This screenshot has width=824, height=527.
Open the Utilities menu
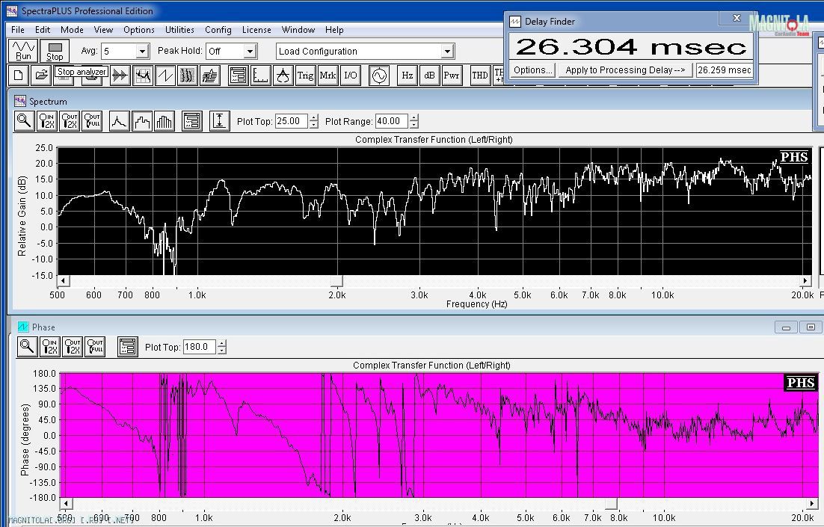pyautogui.click(x=179, y=30)
